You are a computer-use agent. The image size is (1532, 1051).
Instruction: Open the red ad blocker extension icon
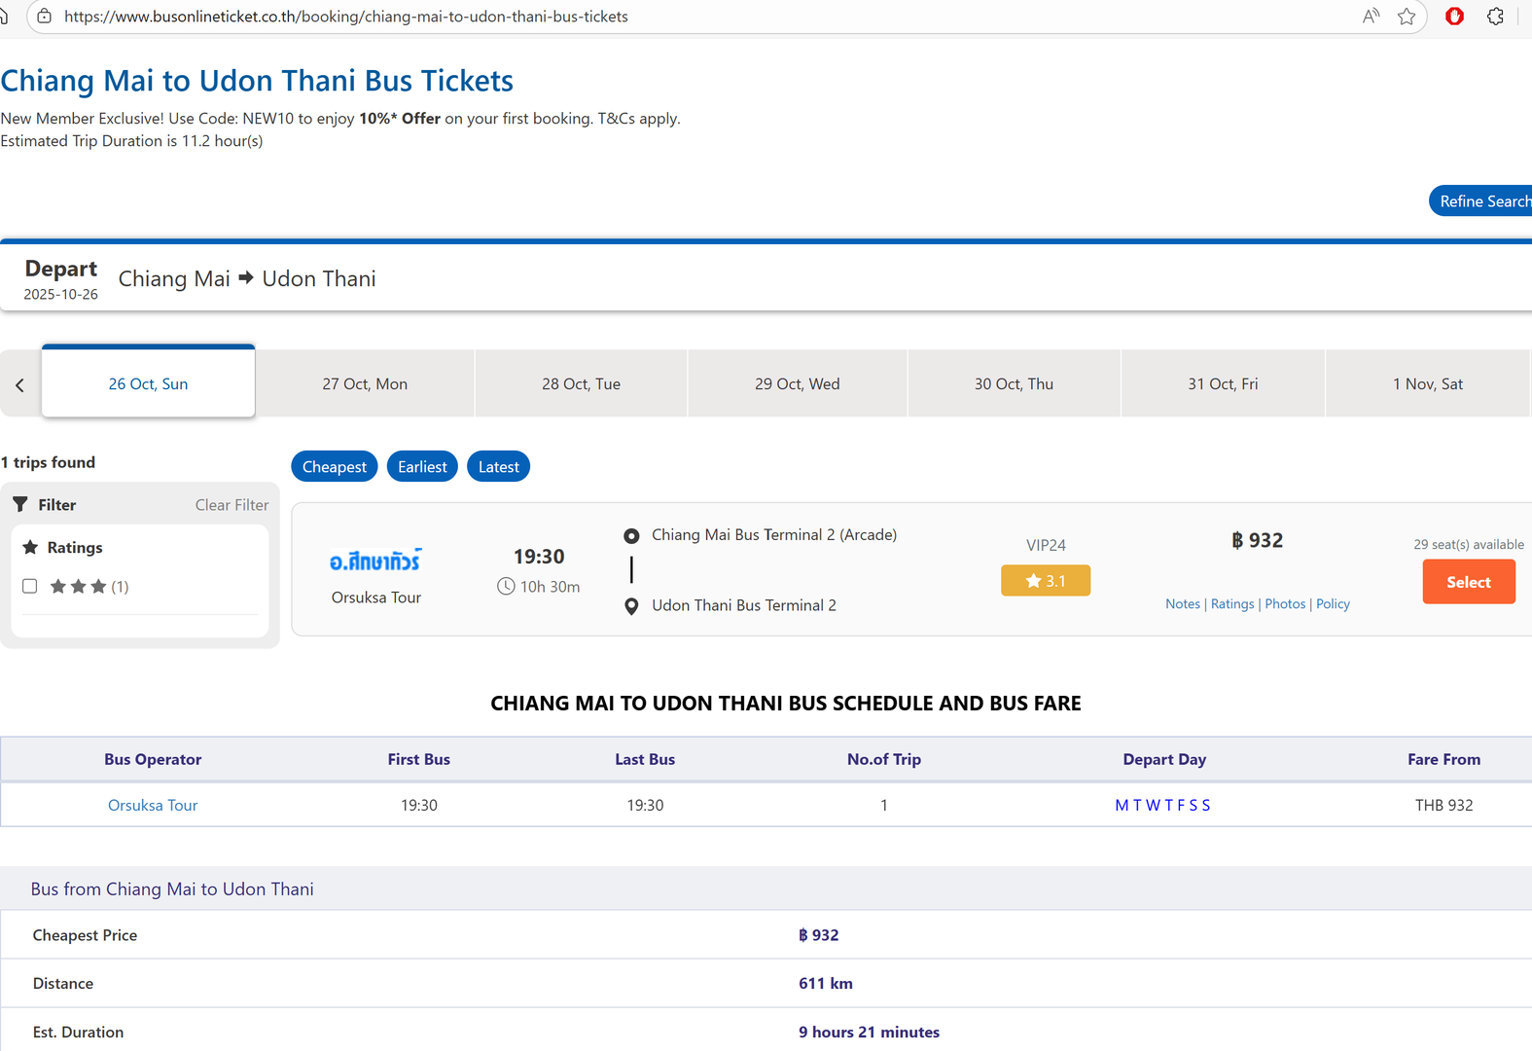click(1454, 17)
